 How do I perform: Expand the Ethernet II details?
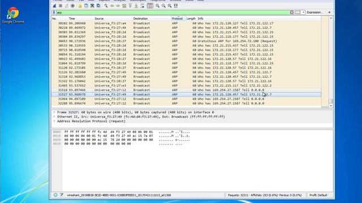pyautogui.click(x=54, y=117)
